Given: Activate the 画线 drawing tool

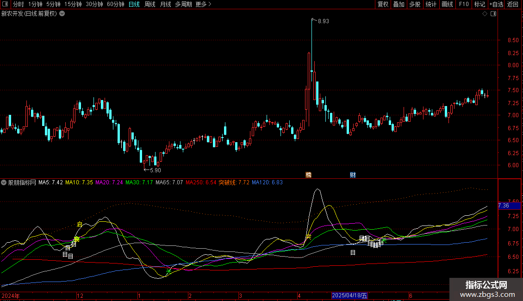Looking at the screenshot, I should [x=447, y=4].
